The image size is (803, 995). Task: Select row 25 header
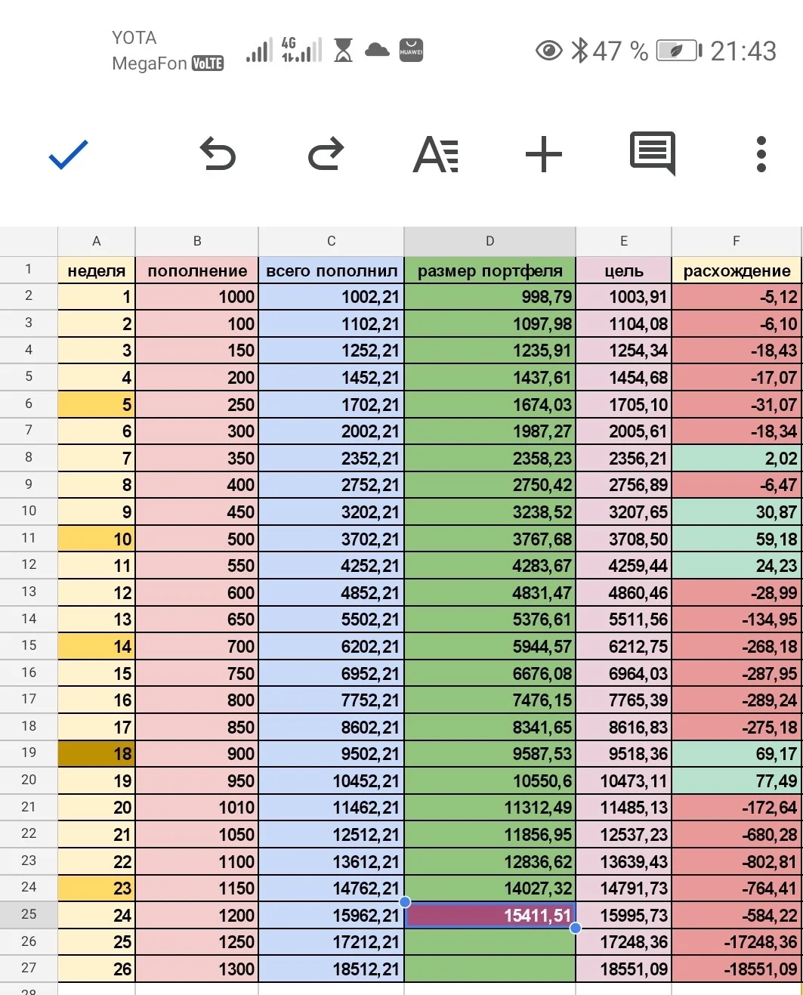[x=29, y=914]
